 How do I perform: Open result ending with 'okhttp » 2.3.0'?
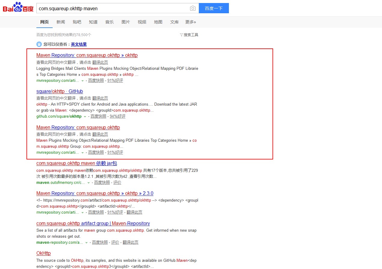[x=95, y=193]
